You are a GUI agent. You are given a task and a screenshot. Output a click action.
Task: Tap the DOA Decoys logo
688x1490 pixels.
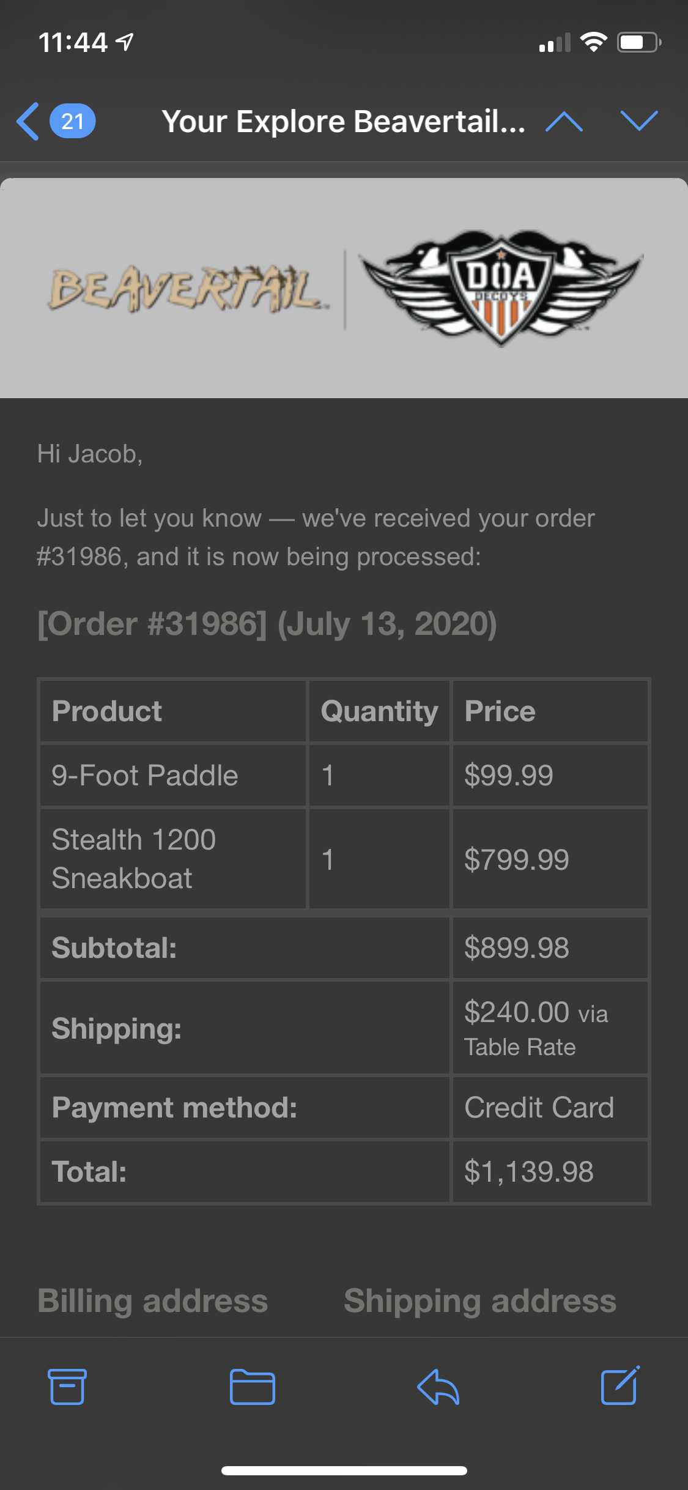tap(500, 287)
